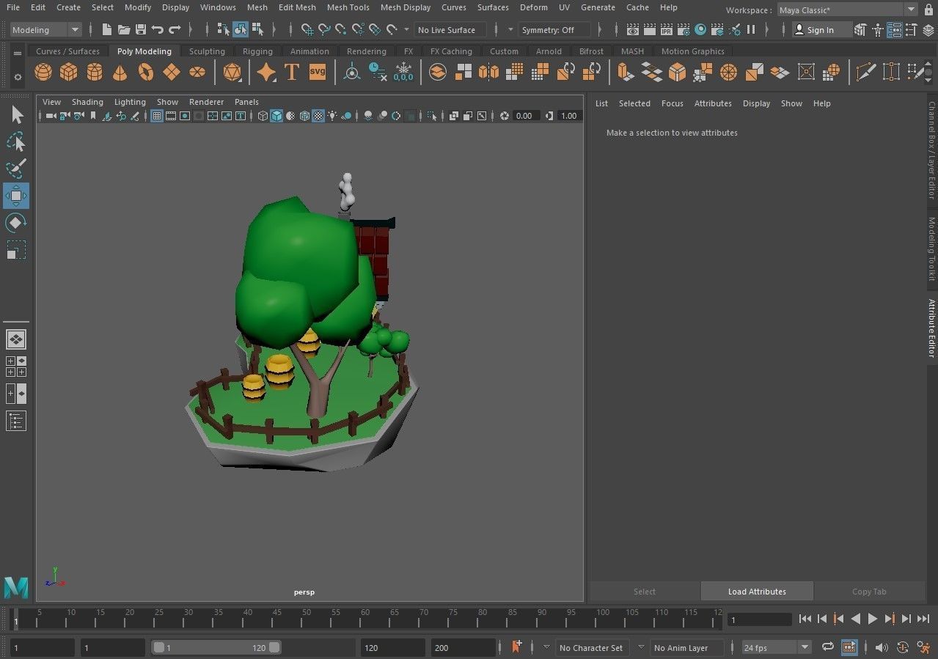Switch to the Sculpting shelf tab
The width and height of the screenshot is (938, 659).
207,51
